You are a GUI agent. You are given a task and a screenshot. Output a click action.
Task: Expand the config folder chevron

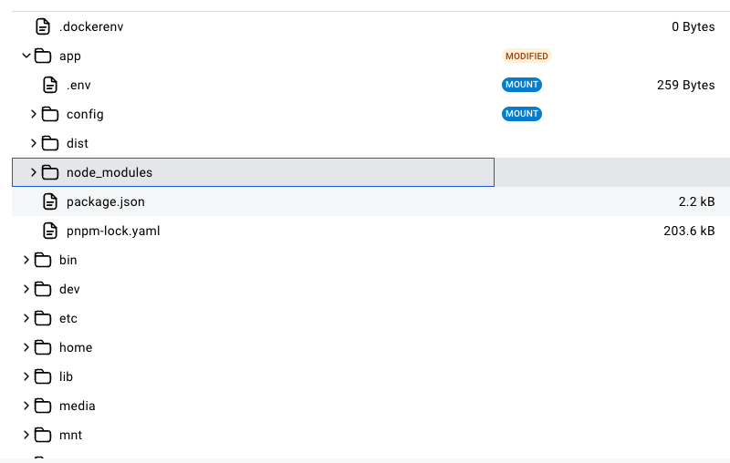pos(33,114)
